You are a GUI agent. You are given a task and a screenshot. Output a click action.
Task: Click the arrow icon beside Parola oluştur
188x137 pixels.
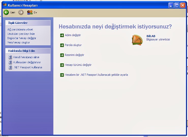(x=62, y=45)
